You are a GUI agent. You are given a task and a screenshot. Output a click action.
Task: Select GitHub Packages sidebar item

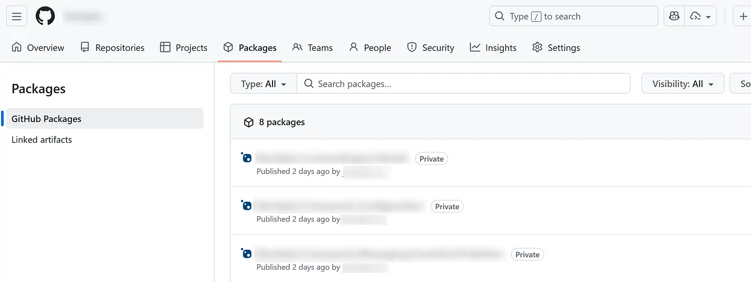tap(47, 119)
